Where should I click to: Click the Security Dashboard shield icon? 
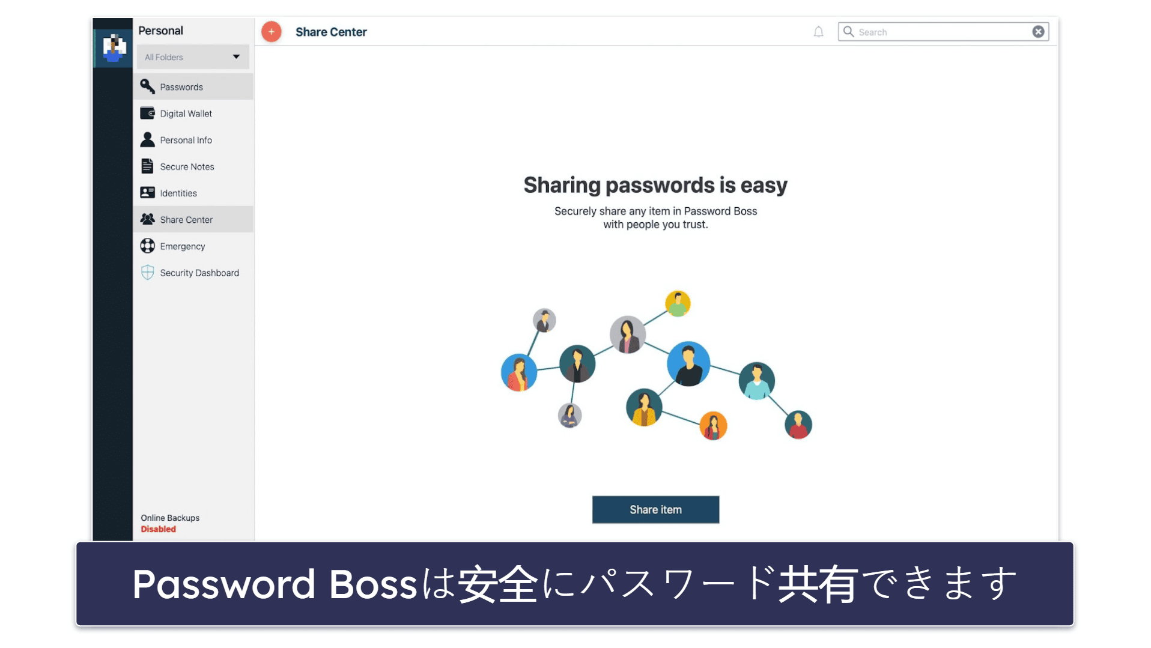(x=147, y=272)
